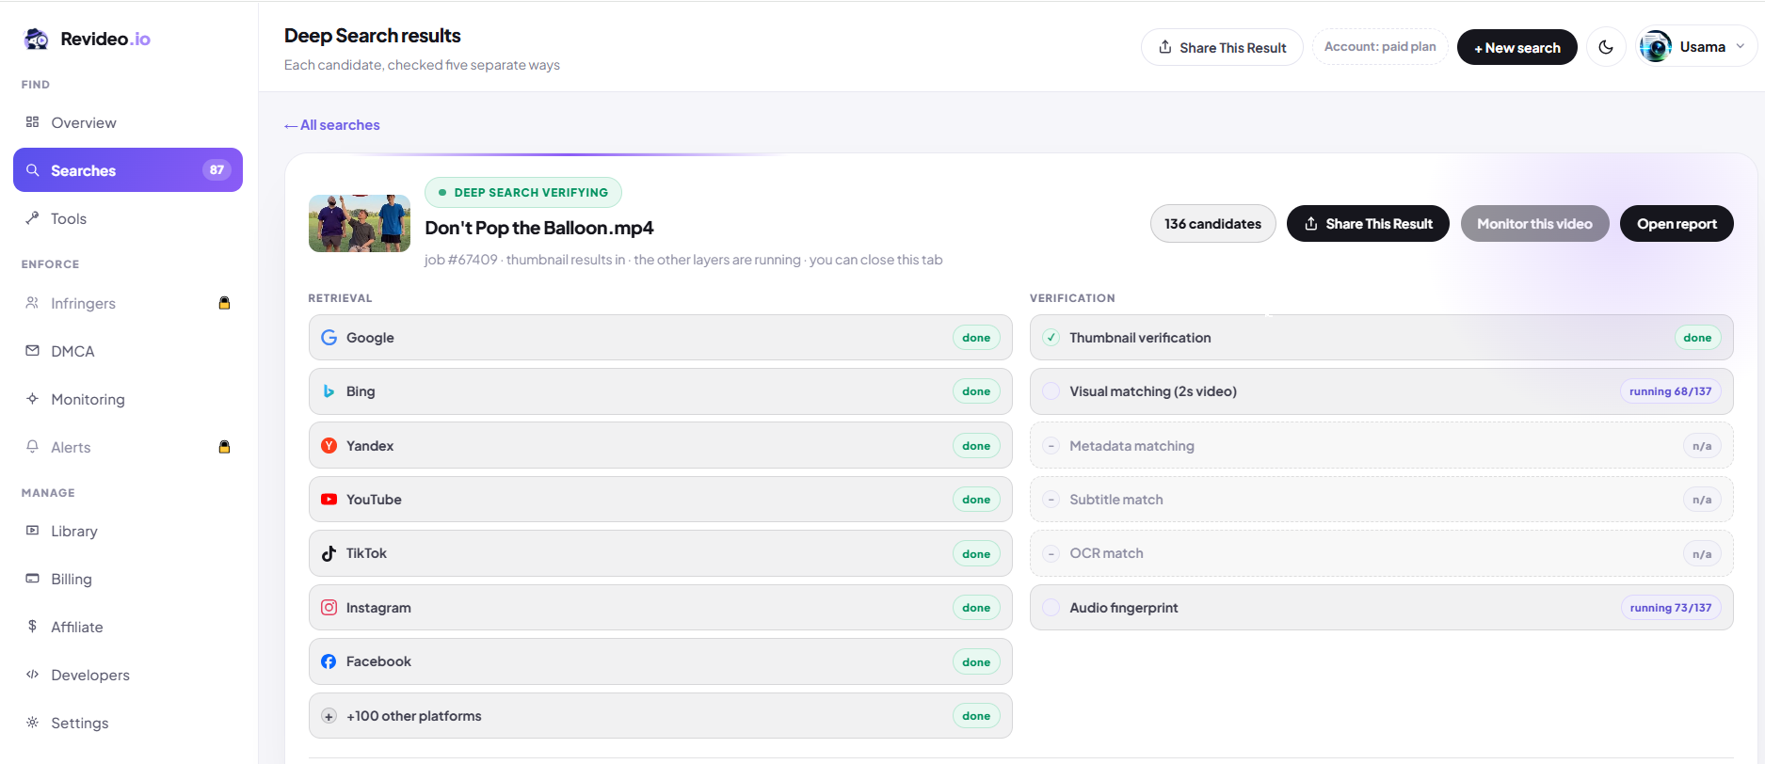The height and width of the screenshot is (764, 1765).
Task: Click the job #67409 status text
Action: click(x=683, y=260)
